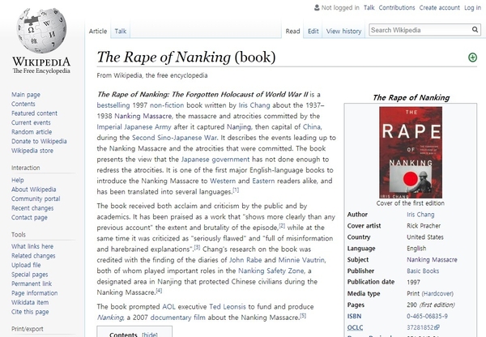Go to Main page in sidebar
486x337 pixels.
[26, 95]
